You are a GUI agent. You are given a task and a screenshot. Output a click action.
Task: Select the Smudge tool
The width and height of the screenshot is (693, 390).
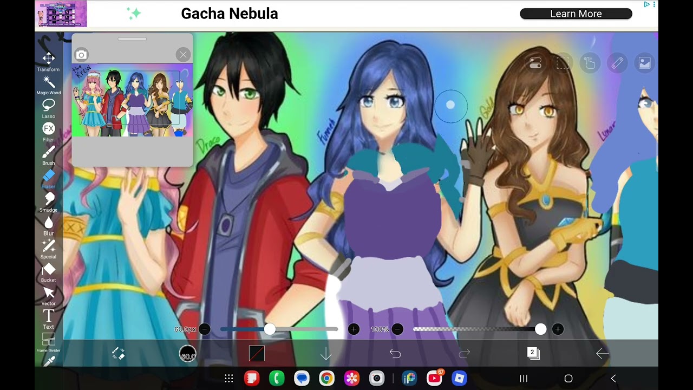(x=48, y=202)
